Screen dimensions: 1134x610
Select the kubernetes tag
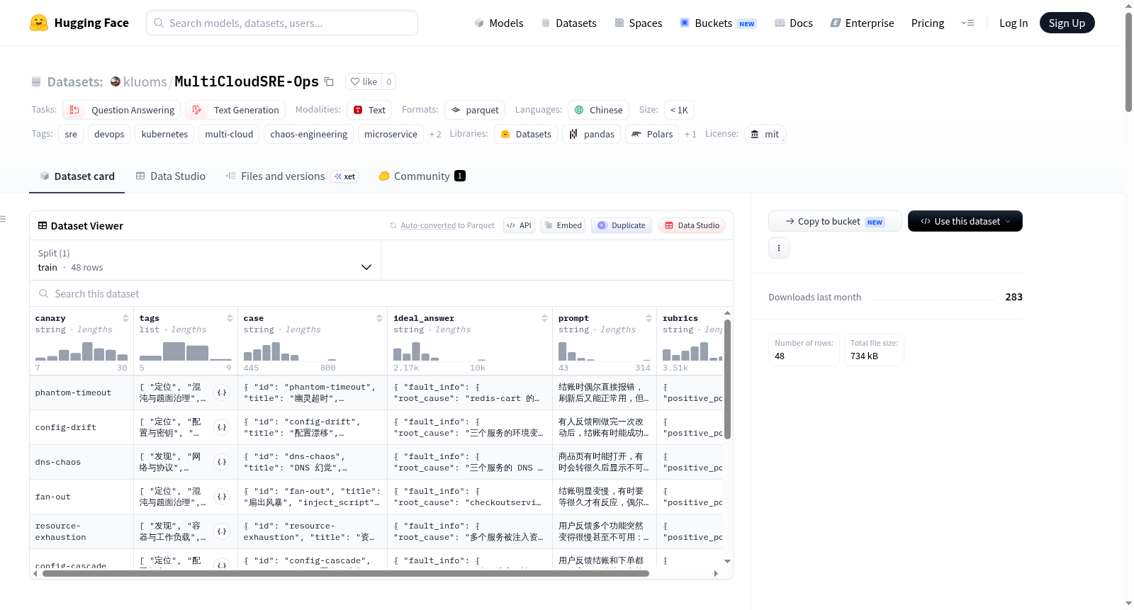[164, 134]
